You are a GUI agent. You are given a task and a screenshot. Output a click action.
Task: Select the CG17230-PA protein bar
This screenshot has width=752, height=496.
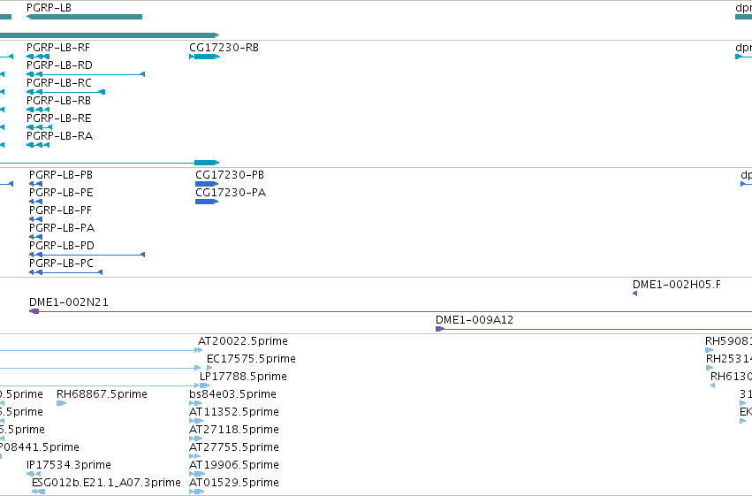[x=207, y=202]
